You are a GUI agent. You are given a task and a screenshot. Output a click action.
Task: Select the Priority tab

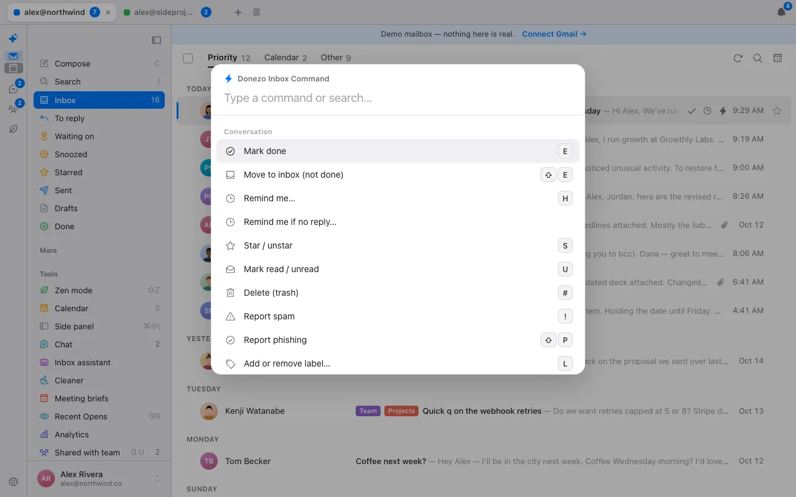[x=229, y=58]
